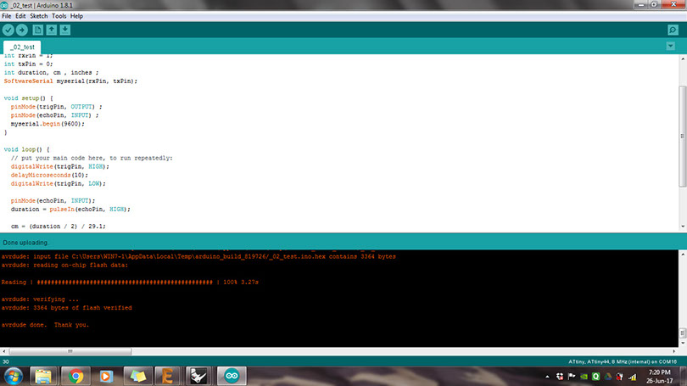Click the console vertical scroll up arrow
The height and width of the screenshot is (386, 687).
[x=683, y=255]
